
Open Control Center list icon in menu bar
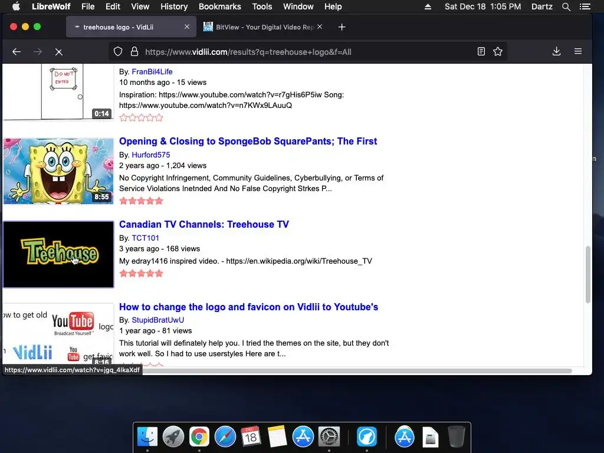pos(585,6)
